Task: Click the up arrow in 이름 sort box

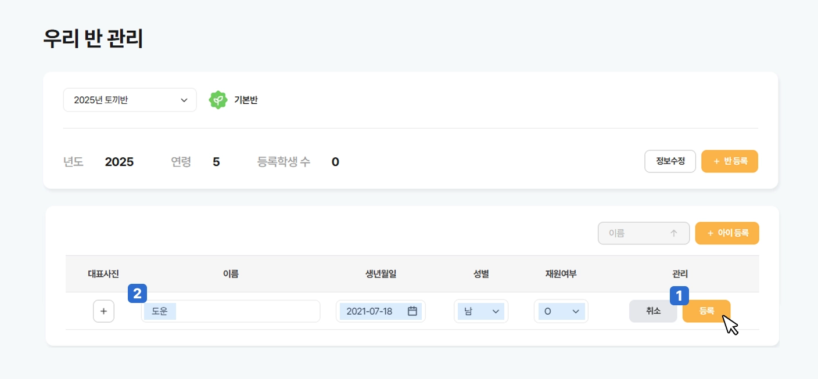Action: point(674,233)
